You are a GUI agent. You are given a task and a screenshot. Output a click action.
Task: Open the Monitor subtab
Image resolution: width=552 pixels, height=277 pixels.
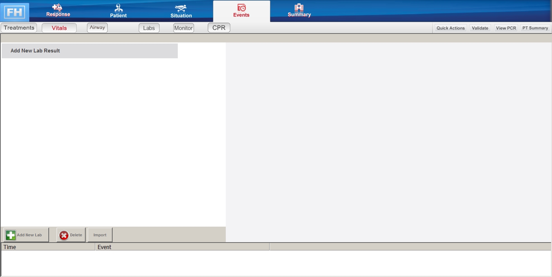pyautogui.click(x=183, y=28)
